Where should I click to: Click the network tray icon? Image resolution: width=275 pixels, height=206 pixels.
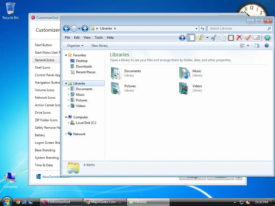[241, 202]
